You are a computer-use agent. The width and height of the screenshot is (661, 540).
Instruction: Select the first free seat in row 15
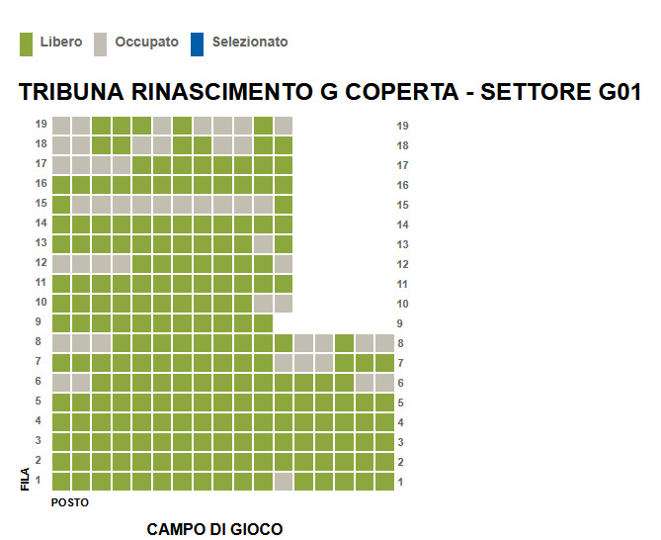(61, 205)
